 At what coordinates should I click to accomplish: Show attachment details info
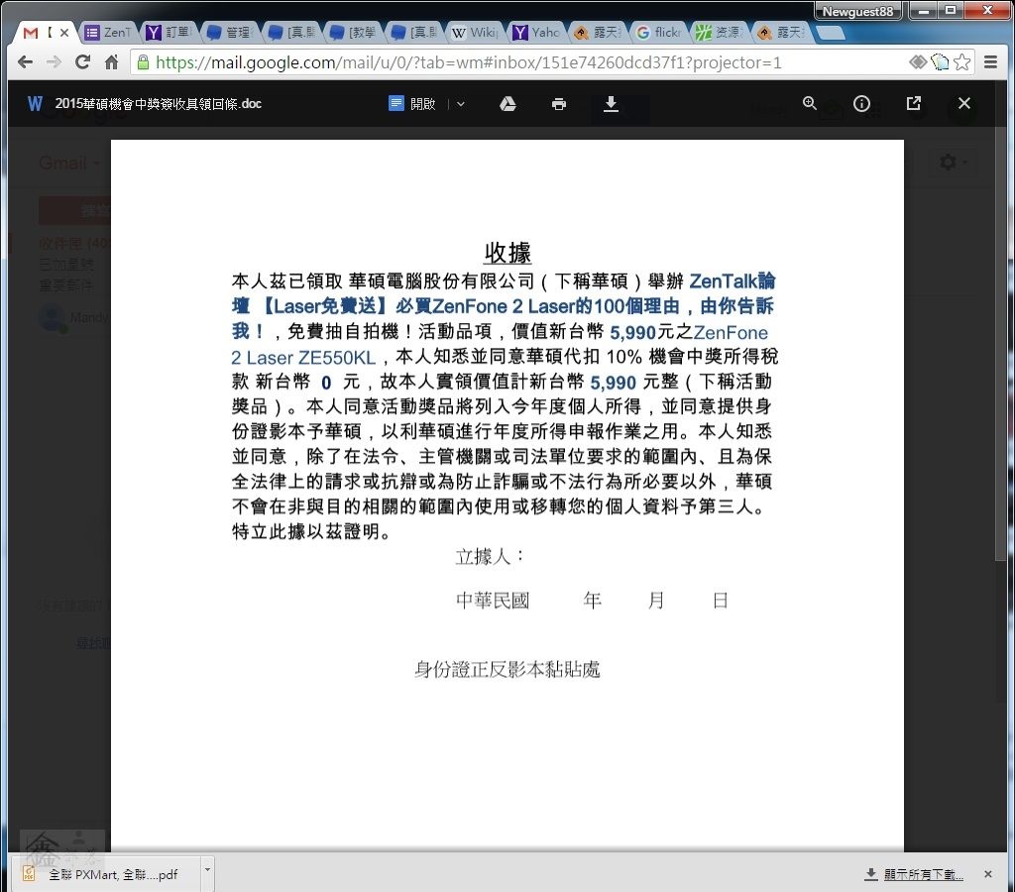(861, 103)
